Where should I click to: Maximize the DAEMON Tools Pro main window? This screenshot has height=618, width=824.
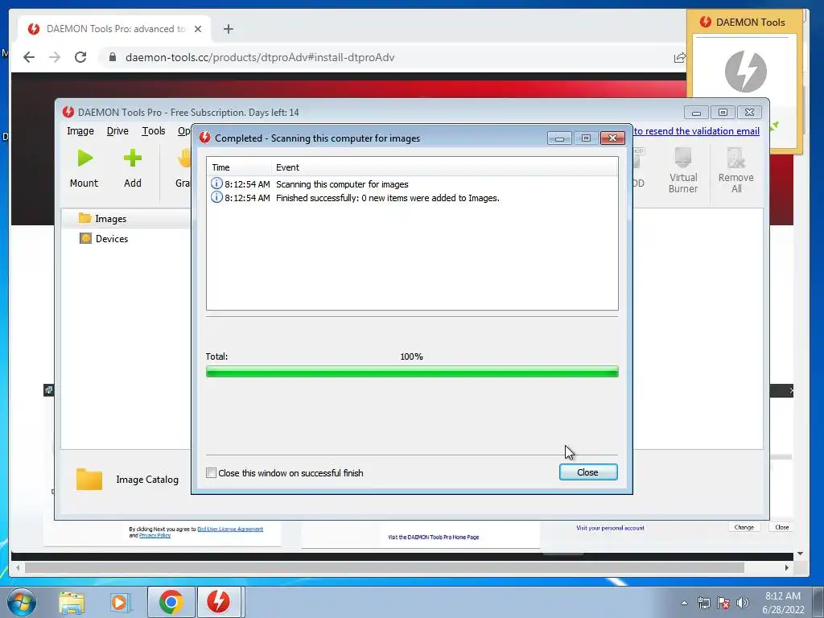tap(723, 113)
